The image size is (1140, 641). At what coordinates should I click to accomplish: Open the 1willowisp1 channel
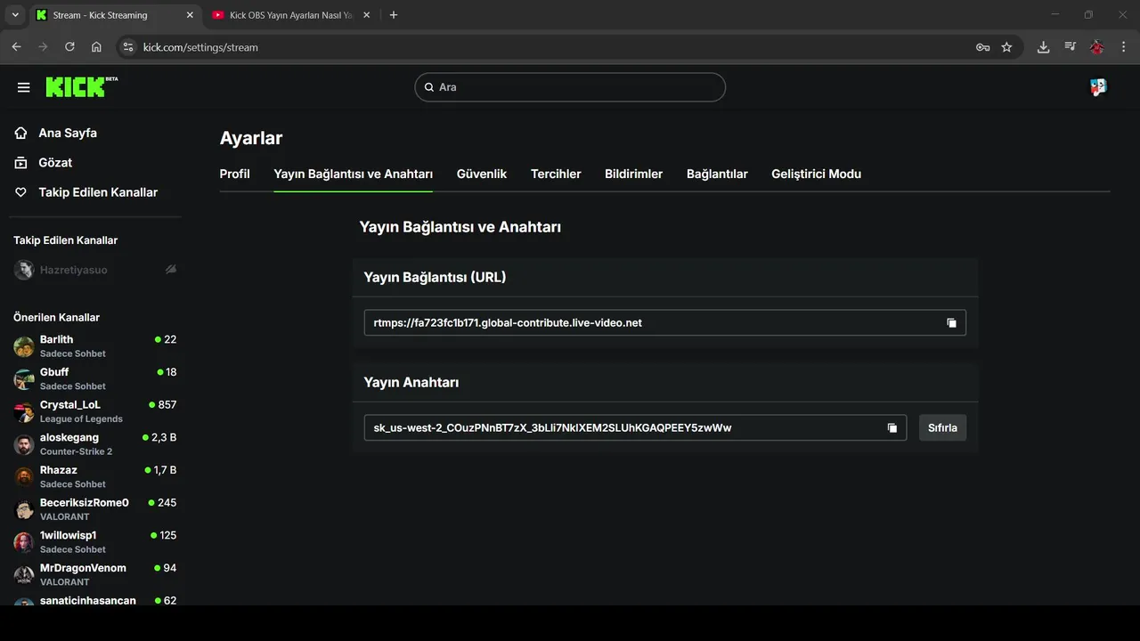94,542
